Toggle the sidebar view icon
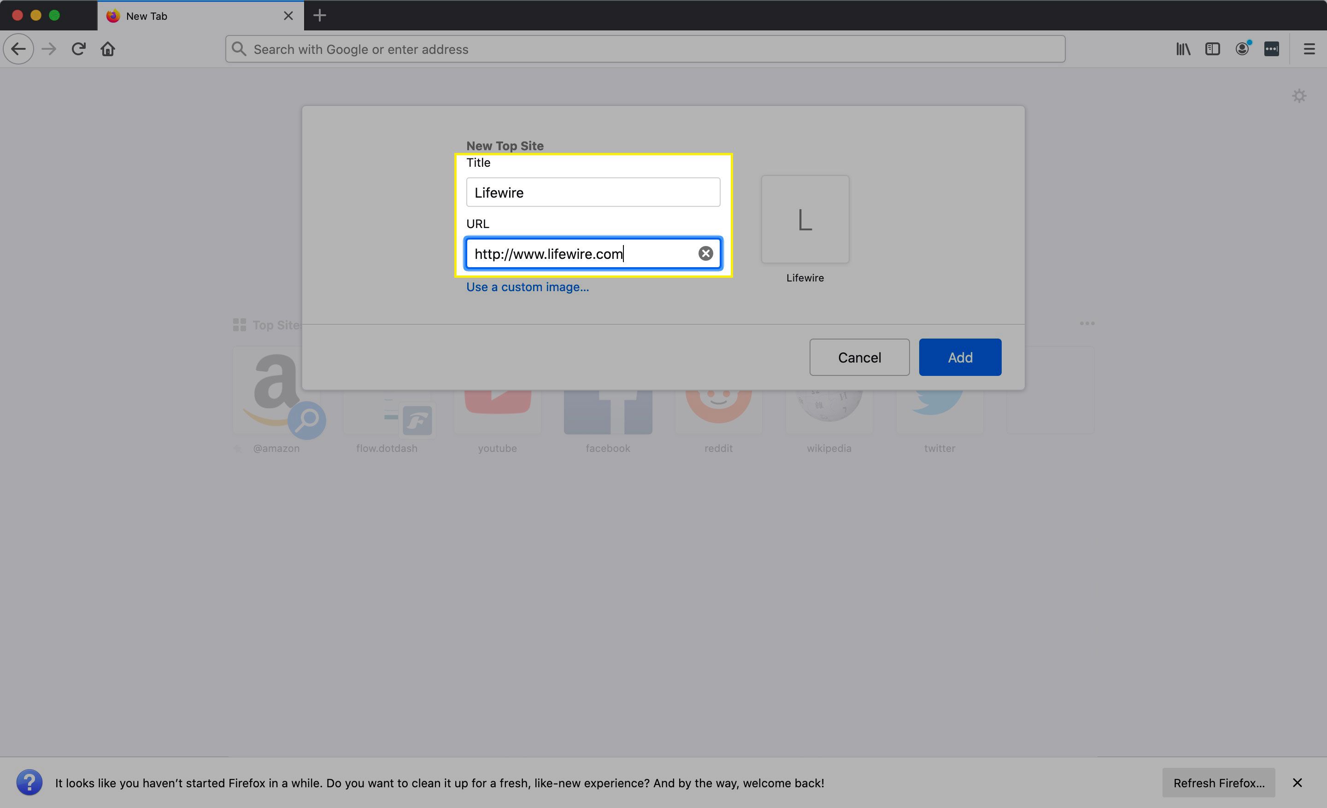The height and width of the screenshot is (808, 1327). coord(1212,49)
